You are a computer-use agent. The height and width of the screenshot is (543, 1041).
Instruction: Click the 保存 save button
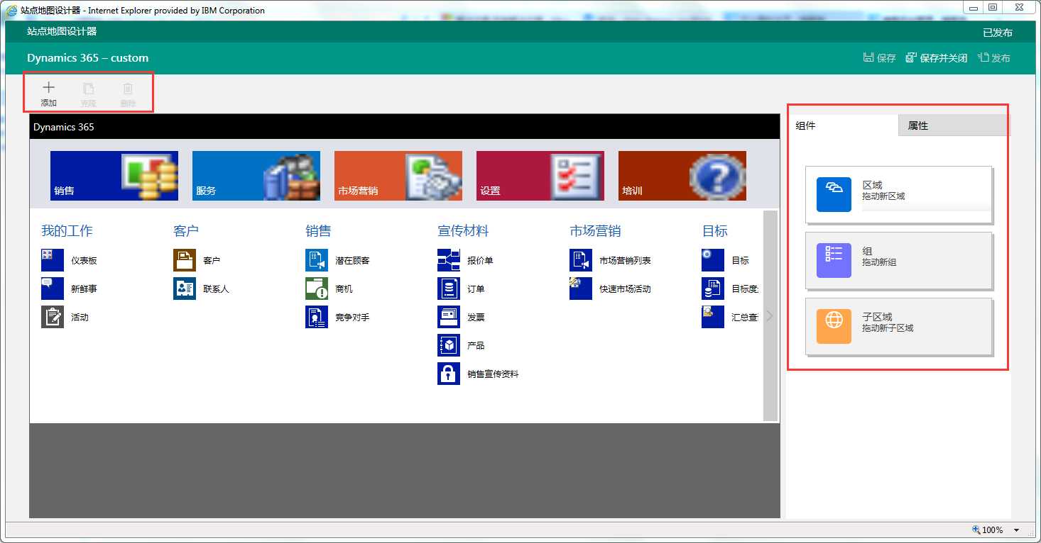(x=879, y=58)
